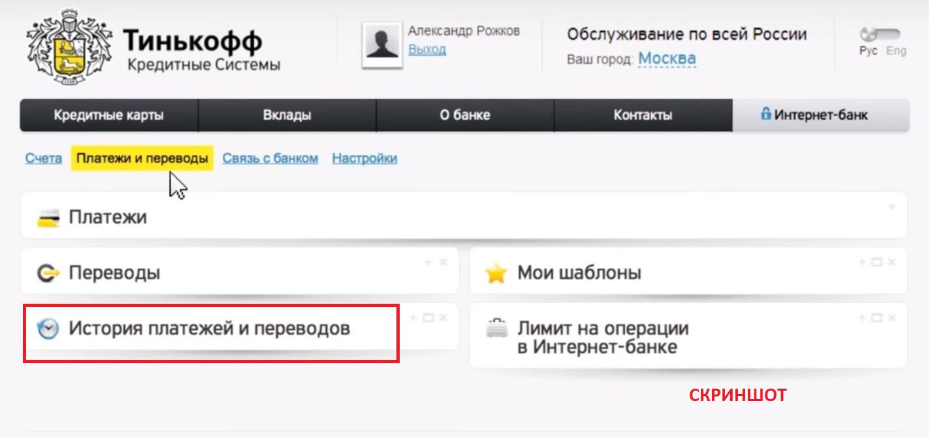Select the Рус language label
Screen dimensions: 932x437
pyautogui.click(x=868, y=51)
